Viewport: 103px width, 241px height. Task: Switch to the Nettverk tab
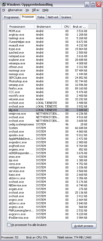pos(53,17)
